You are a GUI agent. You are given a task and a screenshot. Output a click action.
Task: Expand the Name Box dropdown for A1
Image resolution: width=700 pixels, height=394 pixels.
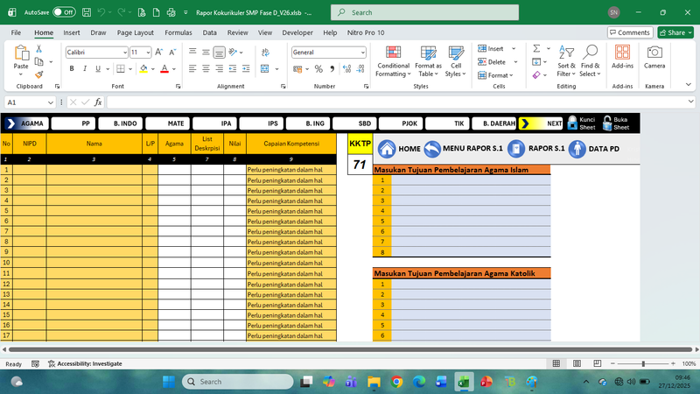point(48,102)
